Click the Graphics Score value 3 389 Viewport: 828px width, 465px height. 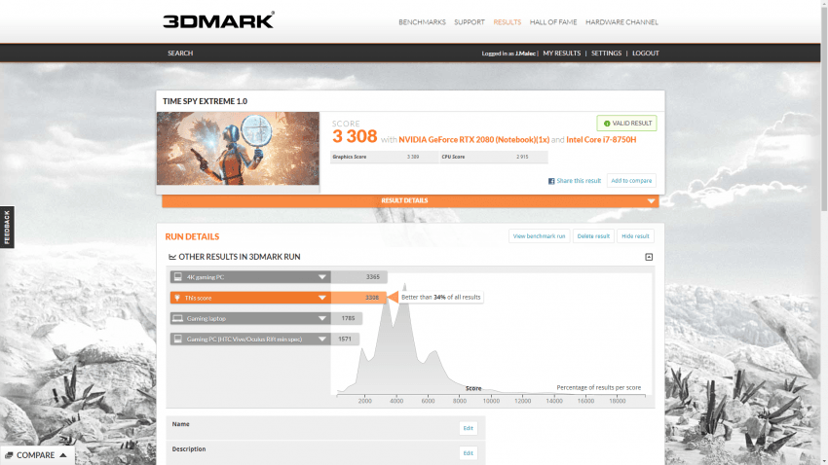tap(412, 157)
